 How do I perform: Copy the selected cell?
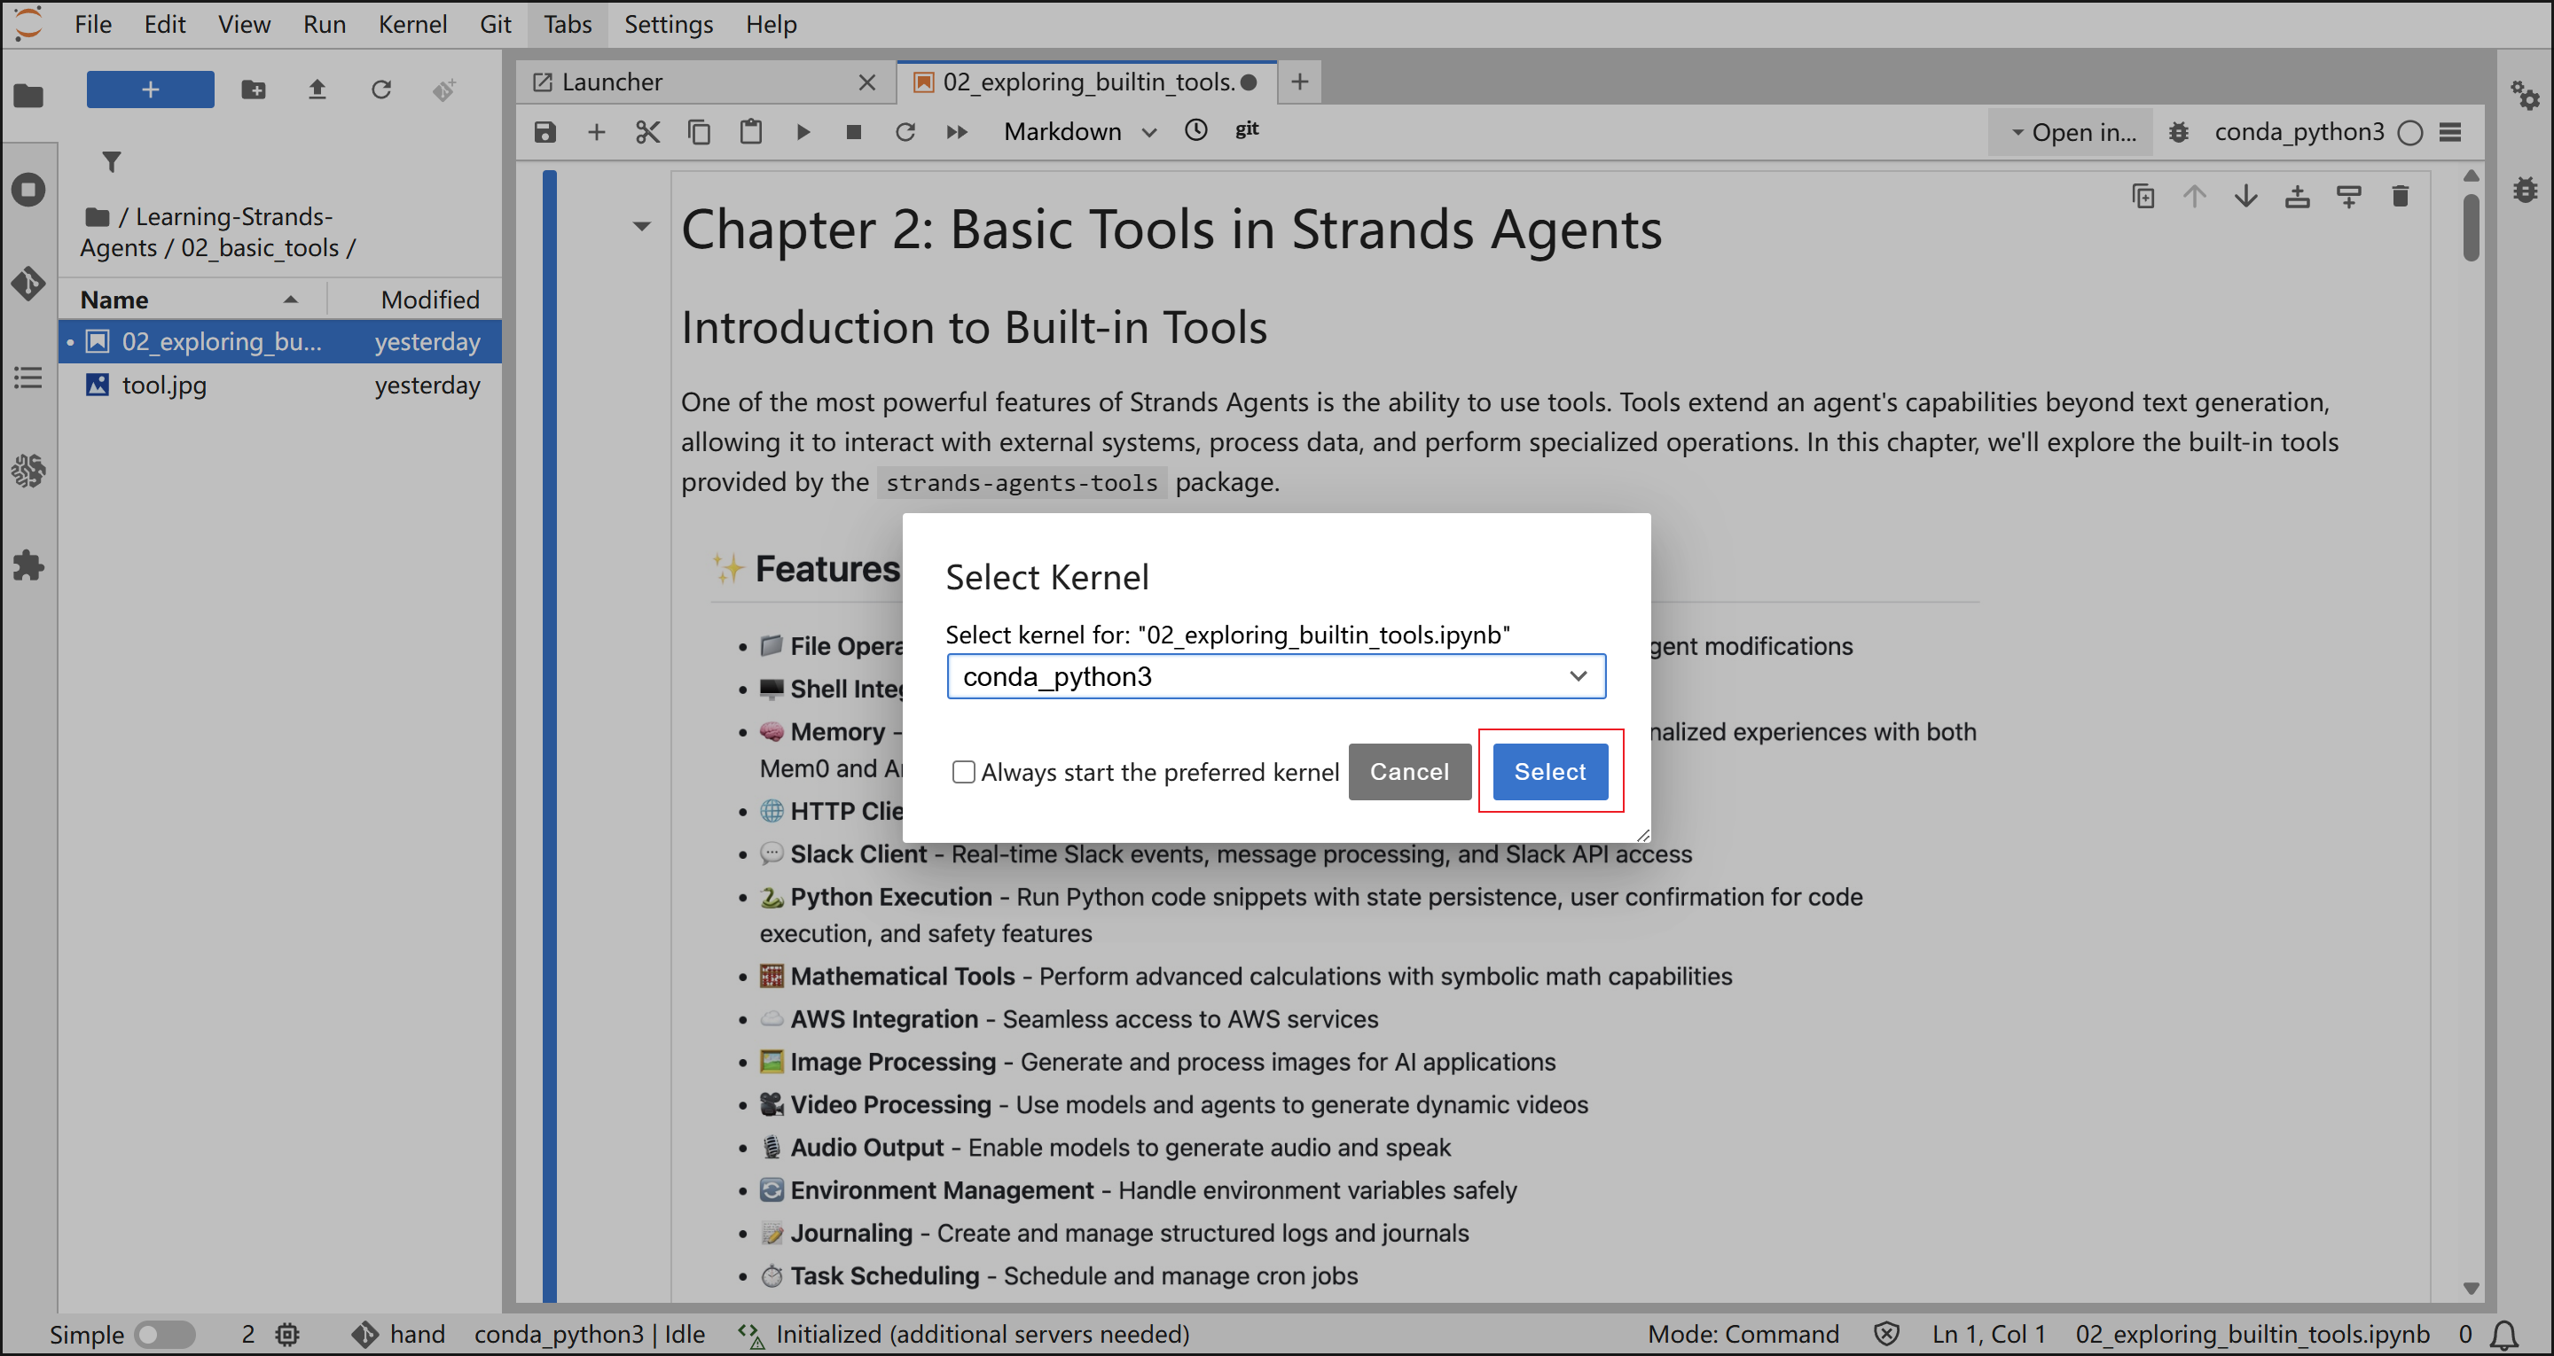pyautogui.click(x=699, y=132)
